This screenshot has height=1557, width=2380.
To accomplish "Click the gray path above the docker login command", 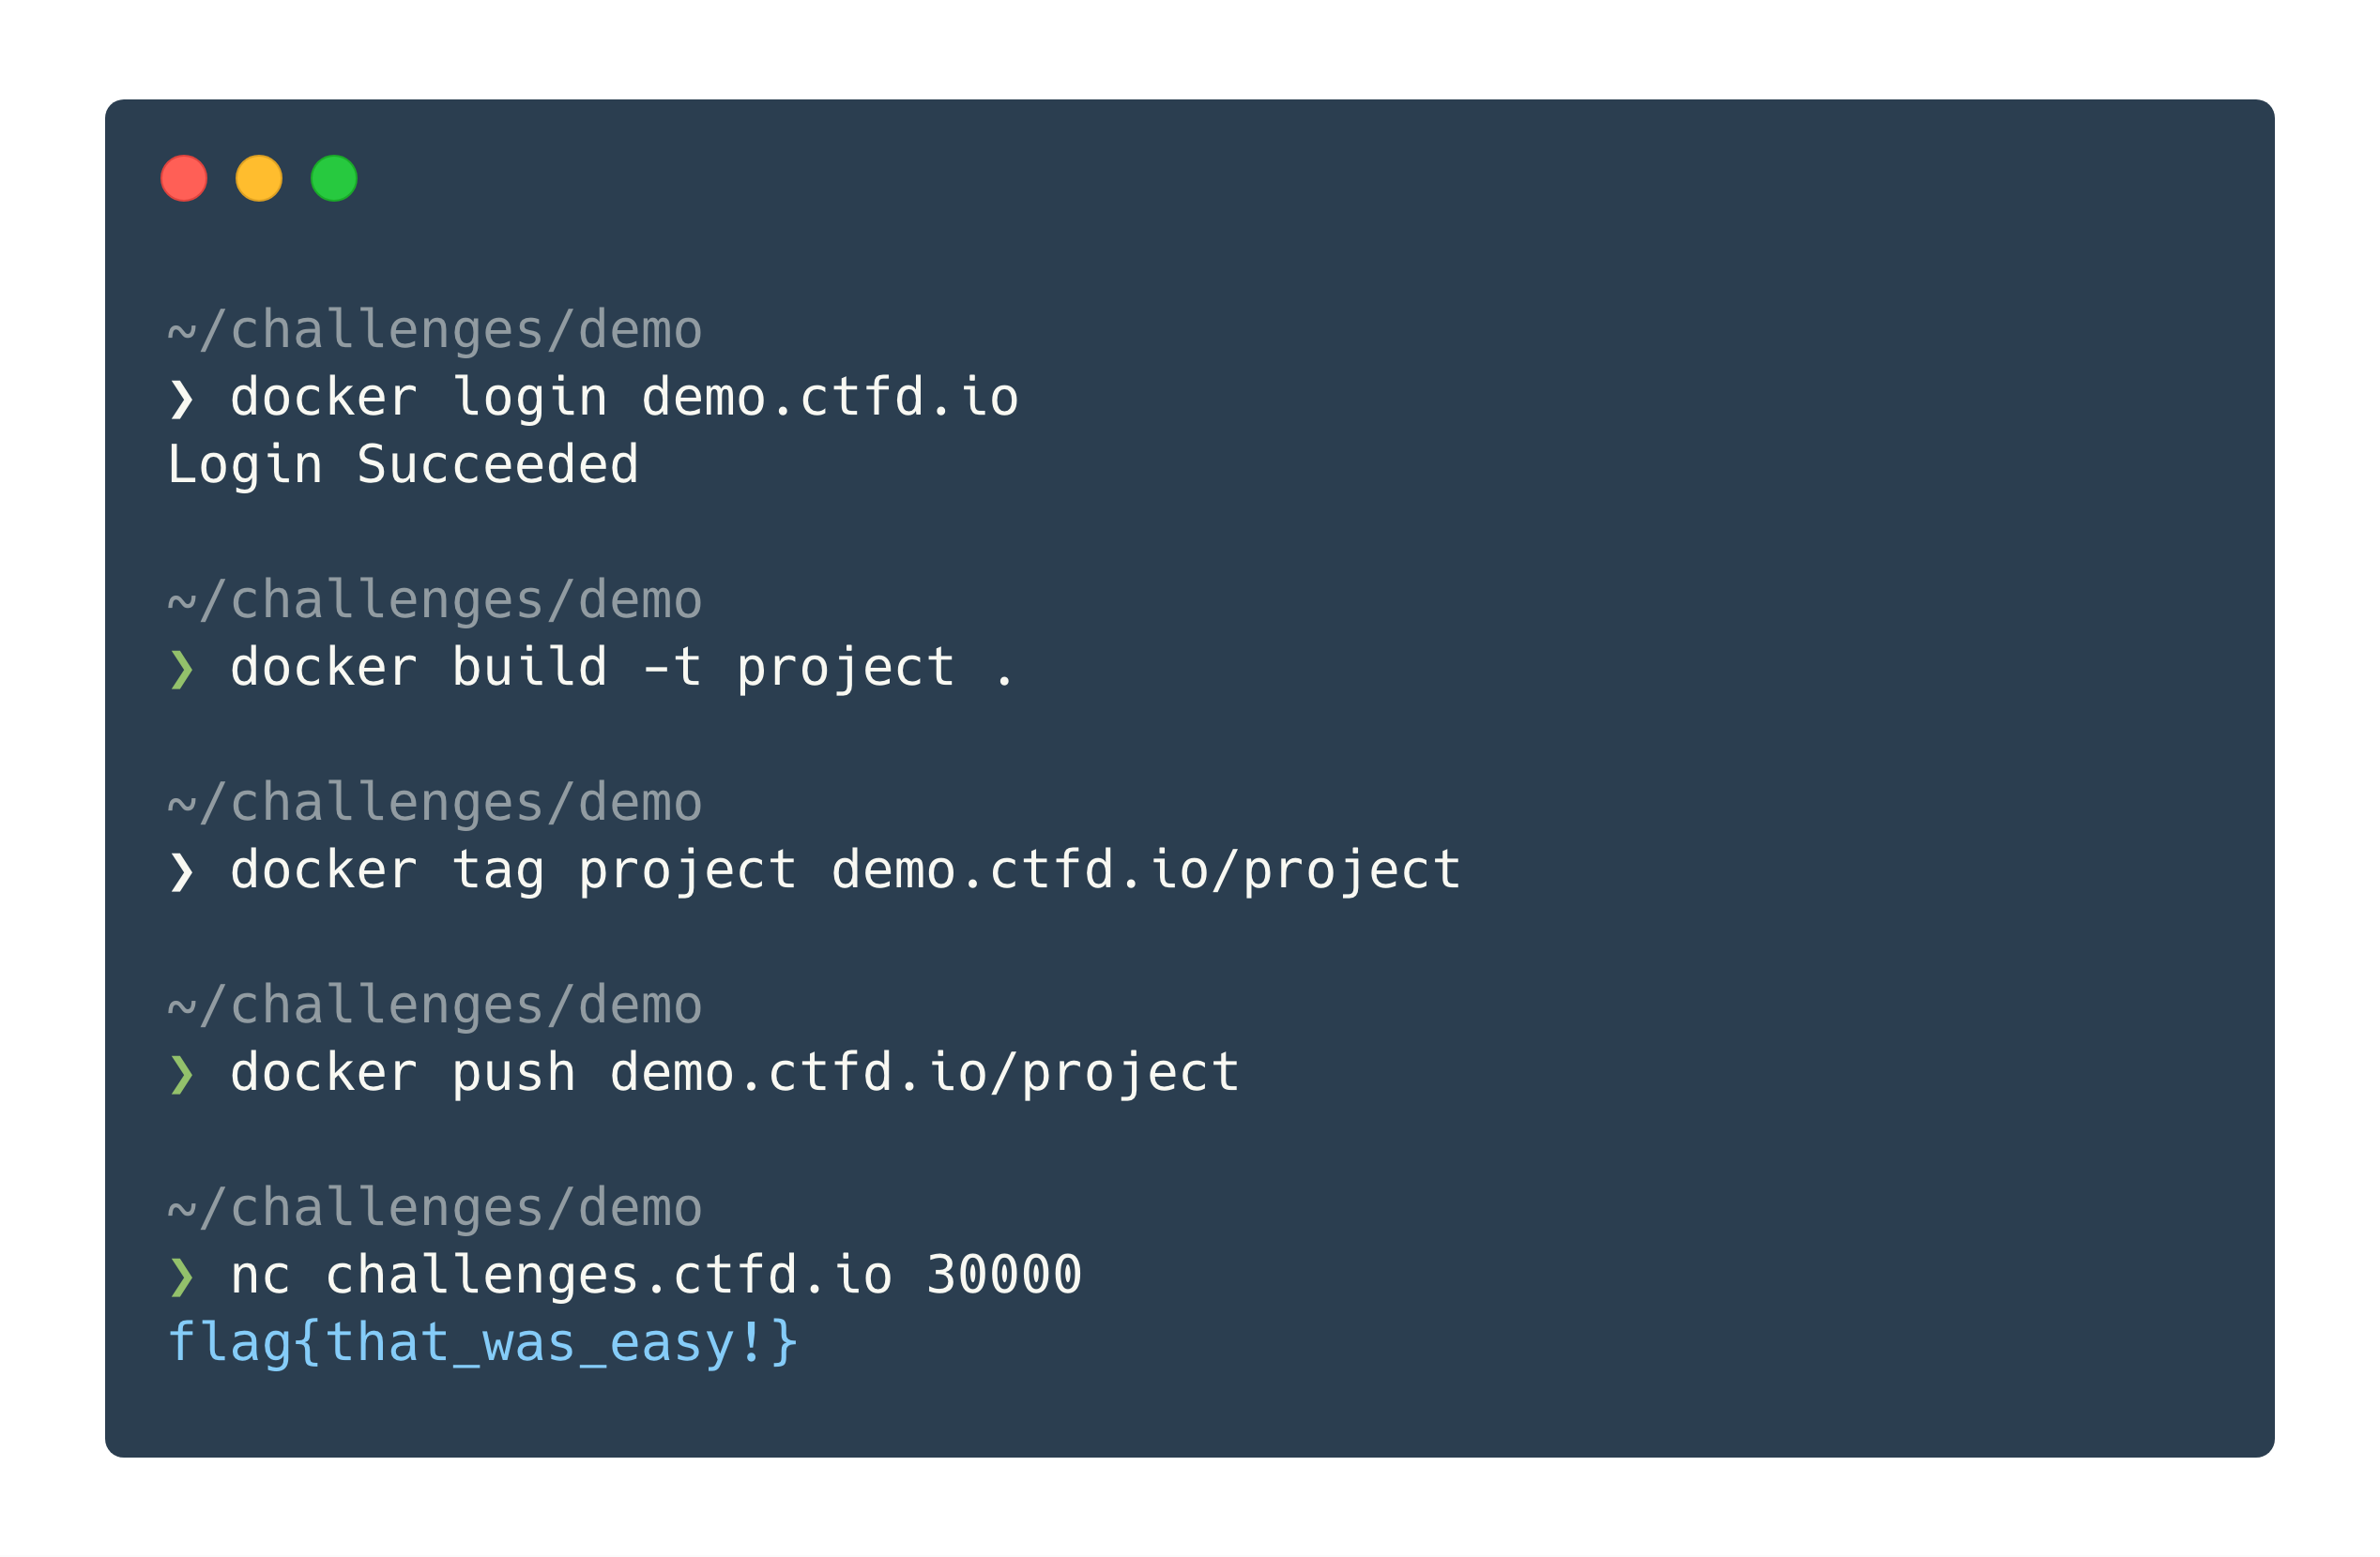I will [435, 331].
